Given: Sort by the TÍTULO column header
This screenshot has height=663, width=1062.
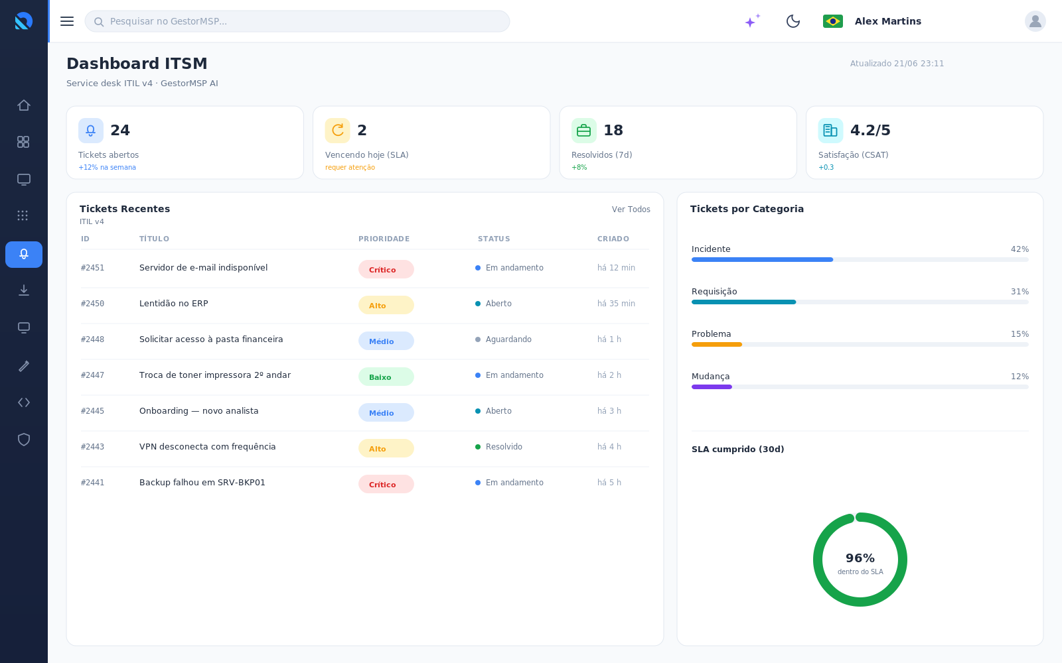Looking at the screenshot, I should click(x=154, y=239).
